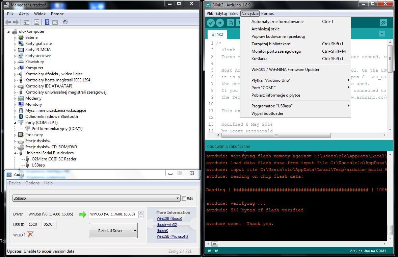Click USBasp device icon in tree
The width and height of the screenshot is (398, 257).
pyautogui.click(x=27, y=165)
